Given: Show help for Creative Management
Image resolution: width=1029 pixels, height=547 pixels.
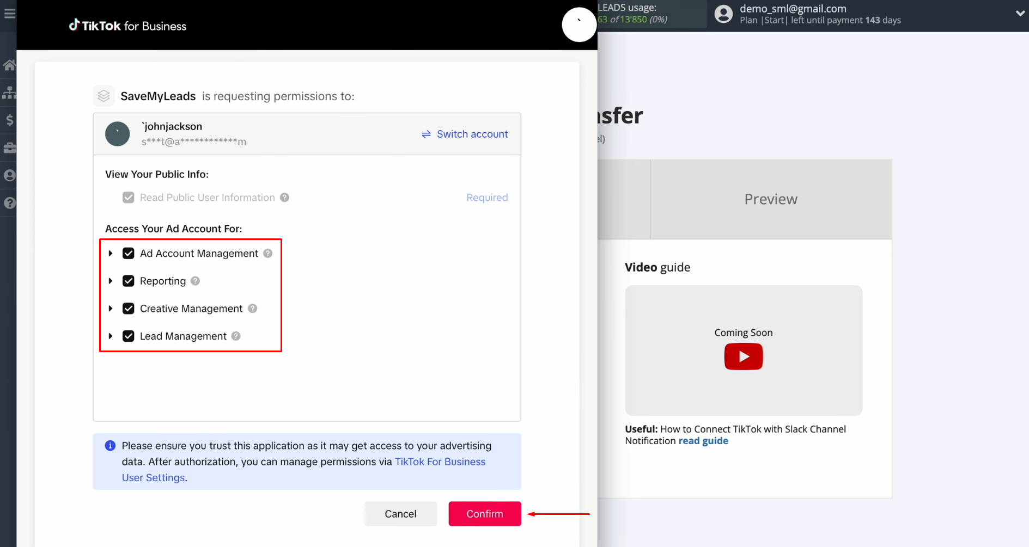Looking at the screenshot, I should 252,309.
